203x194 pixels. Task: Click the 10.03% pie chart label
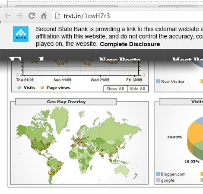pyautogui.click(x=192, y=162)
